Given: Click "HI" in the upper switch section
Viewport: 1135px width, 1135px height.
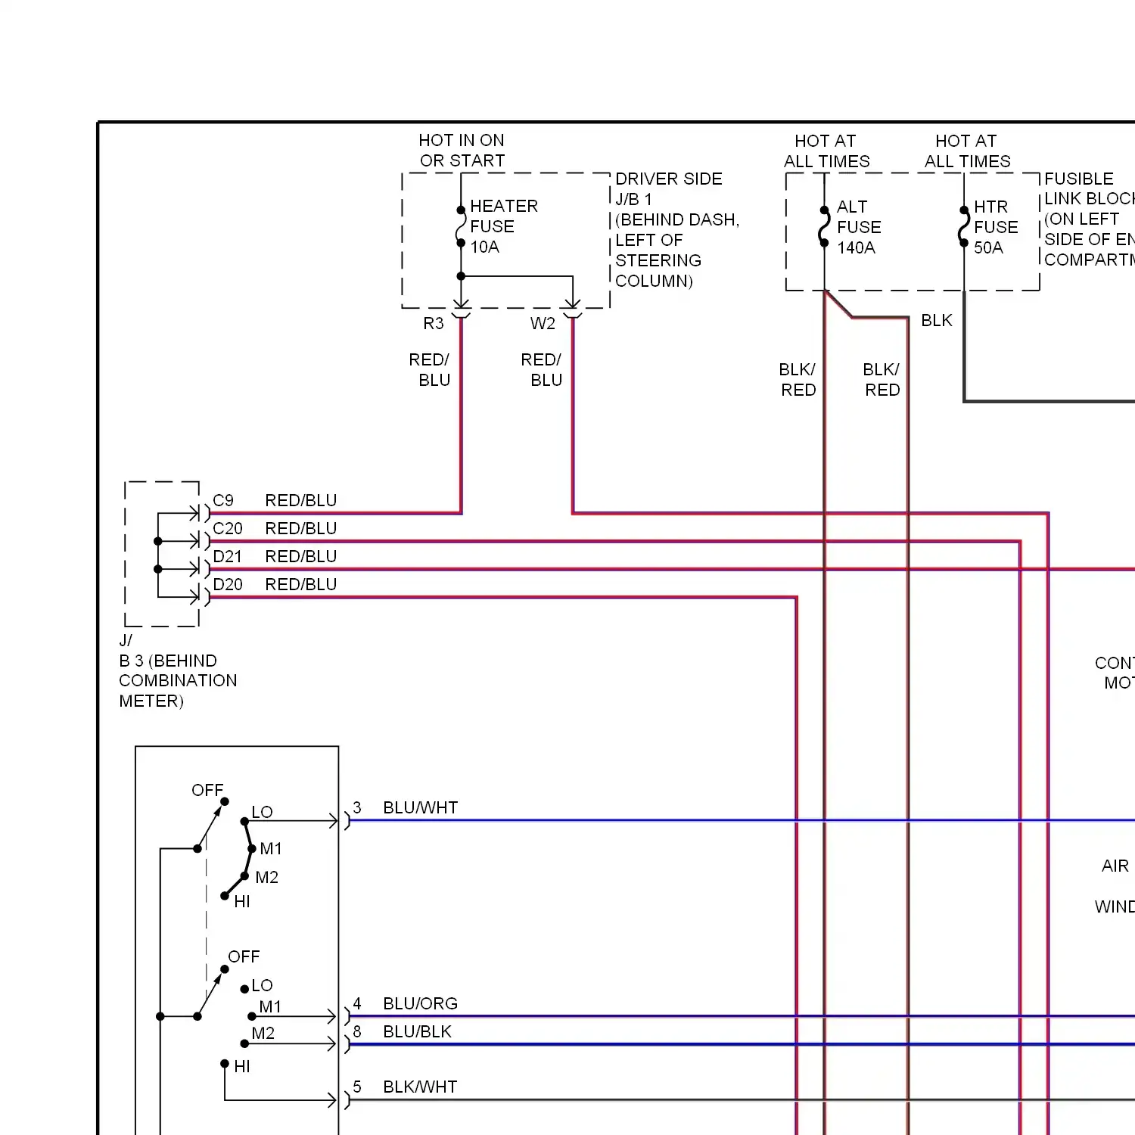Looking at the screenshot, I should click(x=242, y=902).
